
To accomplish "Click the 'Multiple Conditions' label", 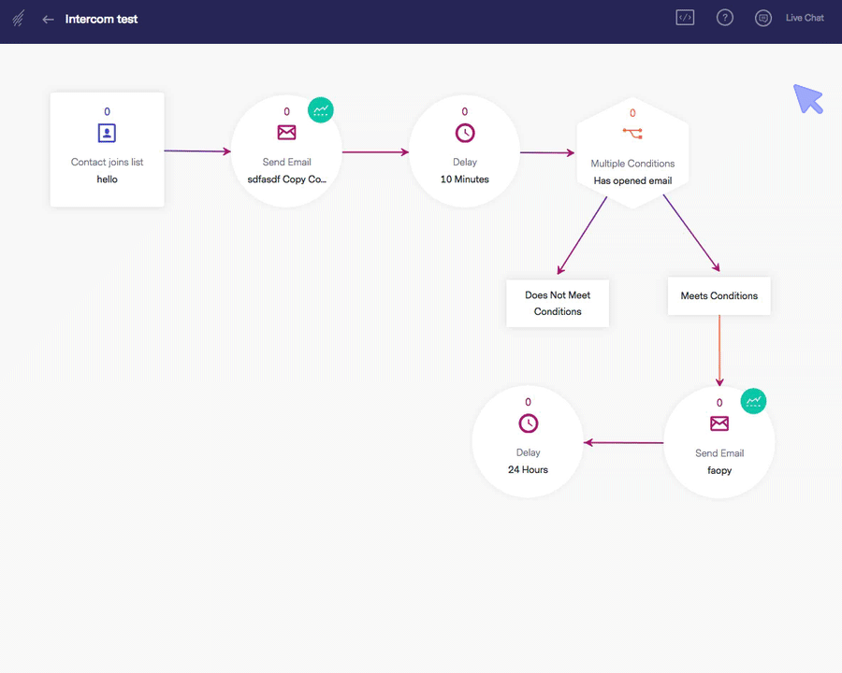I will pyautogui.click(x=632, y=164).
